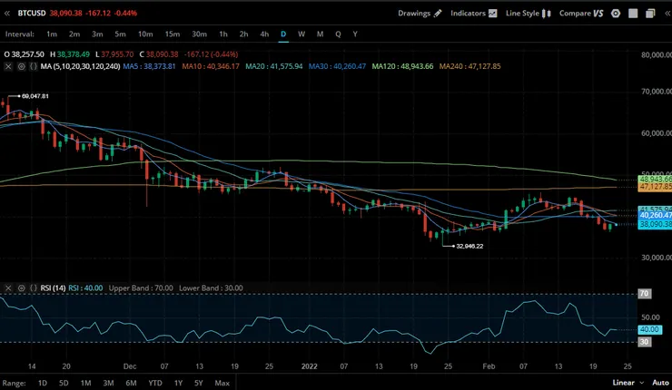
Task: Click the RSI 40.00 value marker
Action: point(648,329)
